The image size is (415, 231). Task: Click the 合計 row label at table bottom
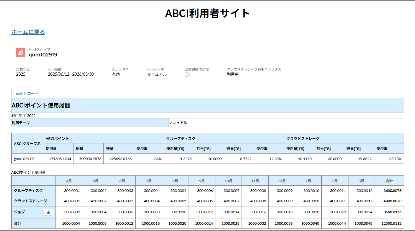point(19,223)
